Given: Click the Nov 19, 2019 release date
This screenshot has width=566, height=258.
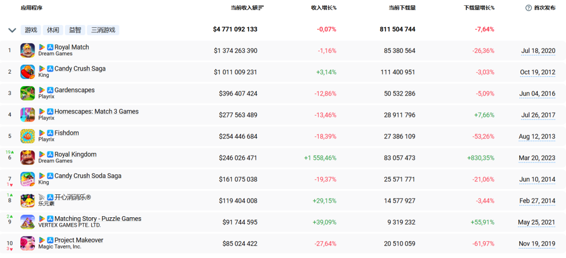Looking at the screenshot, I should (537, 243).
